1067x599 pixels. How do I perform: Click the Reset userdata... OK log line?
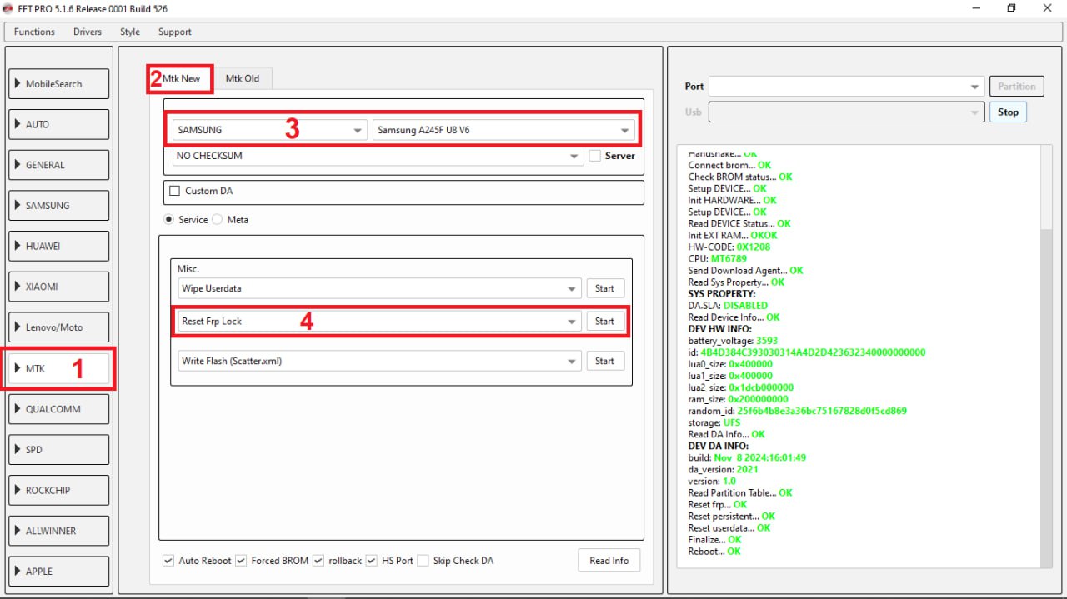point(729,527)
